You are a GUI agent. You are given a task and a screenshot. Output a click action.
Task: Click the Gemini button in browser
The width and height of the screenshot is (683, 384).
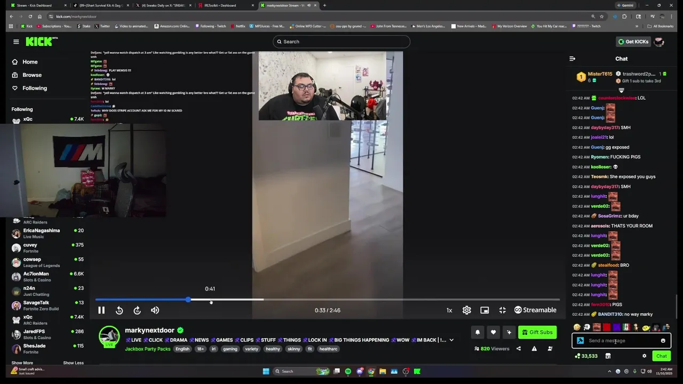625,5
